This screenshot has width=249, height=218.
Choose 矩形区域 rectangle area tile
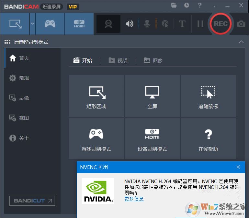click(x=96, y=96)
